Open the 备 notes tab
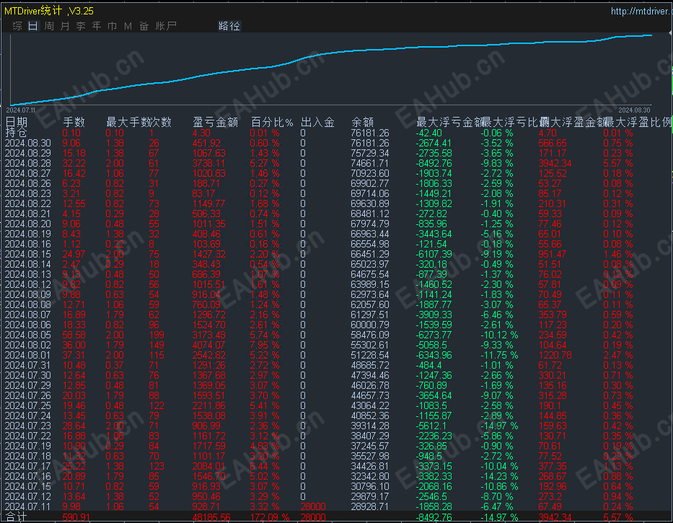The height and width of the screenshot is (523, 673). click(x=144, y=26)
